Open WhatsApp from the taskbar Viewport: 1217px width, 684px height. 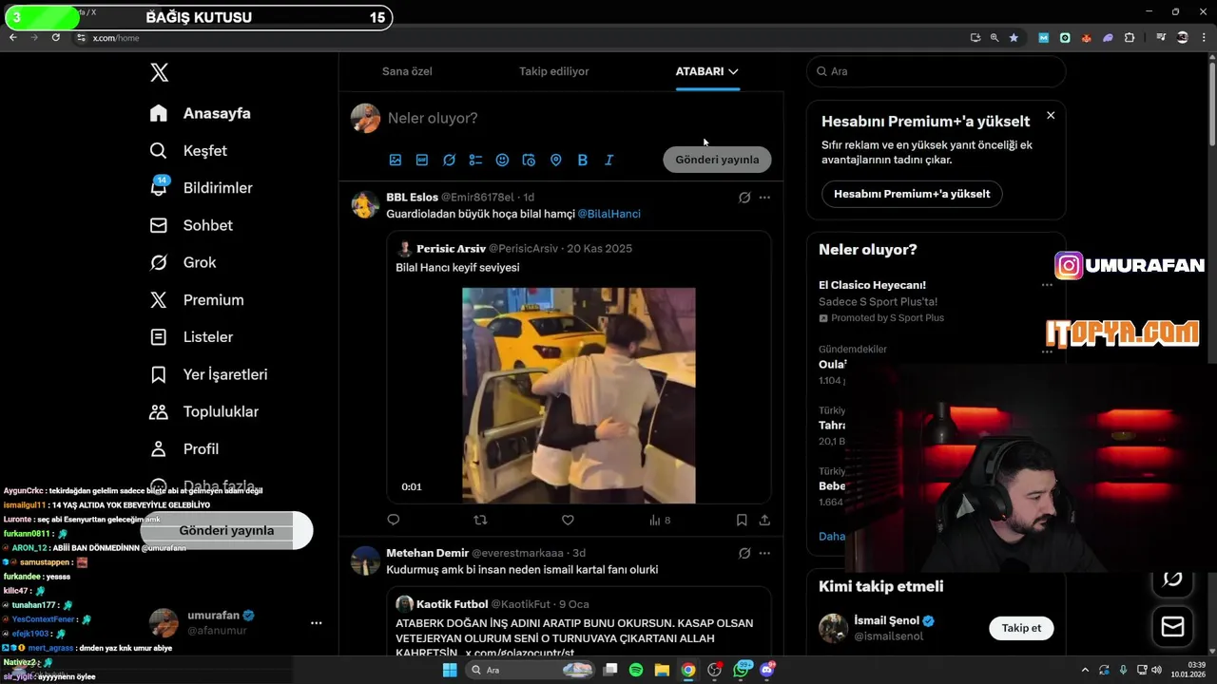point(741,670)
